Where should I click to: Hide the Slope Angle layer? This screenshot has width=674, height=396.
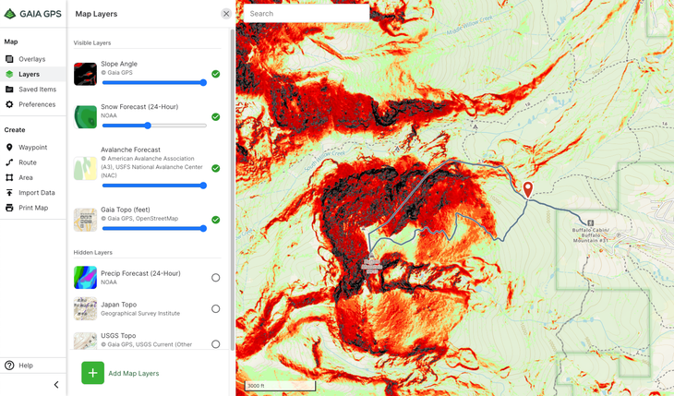[215, 74]
